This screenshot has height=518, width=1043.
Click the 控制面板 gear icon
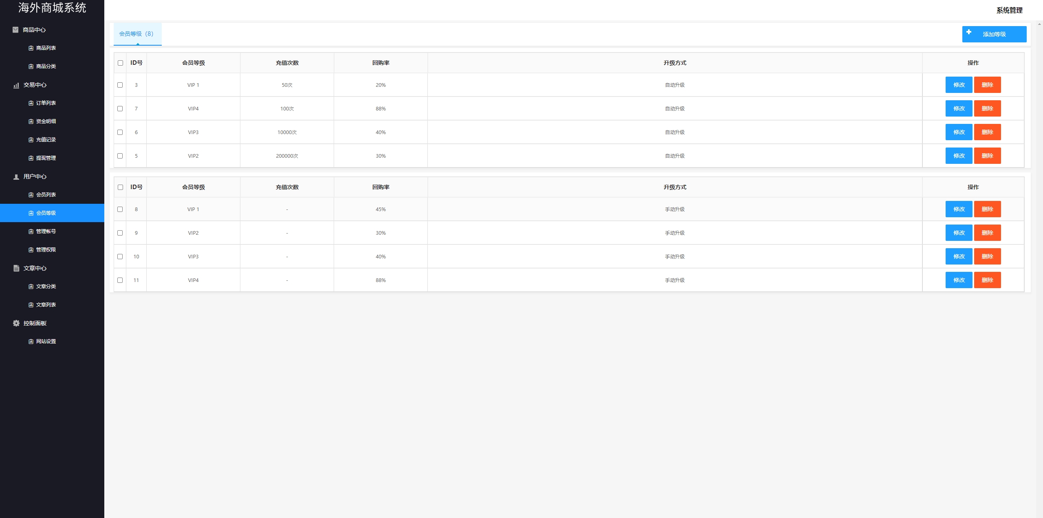coord(16,323)
